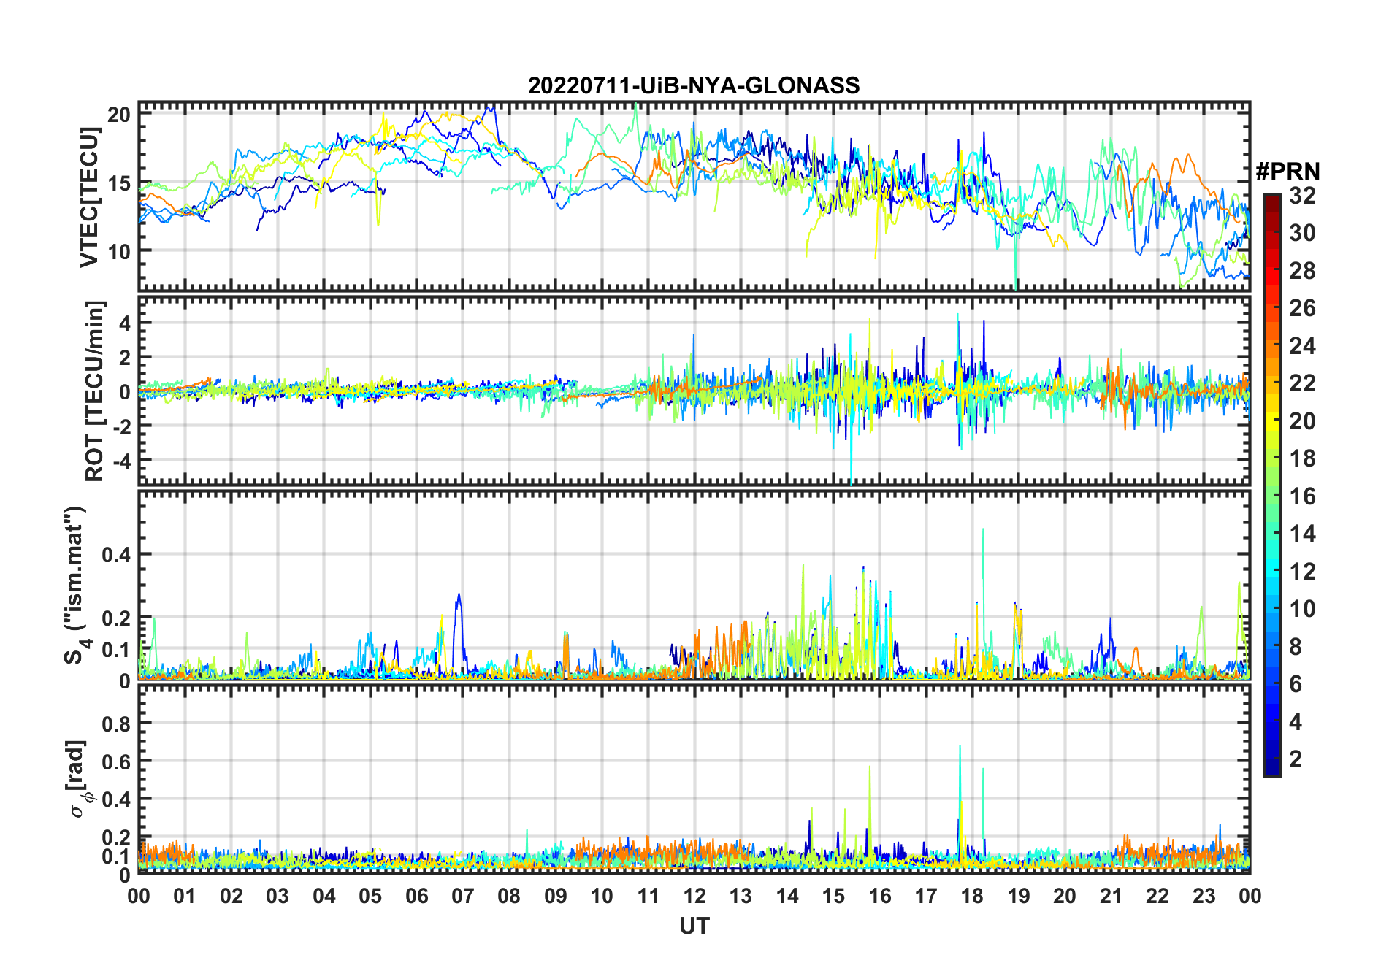
Task: Click colorbar tick label 14
Action: 1302,534
